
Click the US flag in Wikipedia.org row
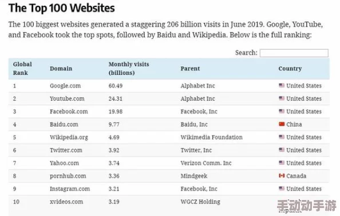point(282,137)
